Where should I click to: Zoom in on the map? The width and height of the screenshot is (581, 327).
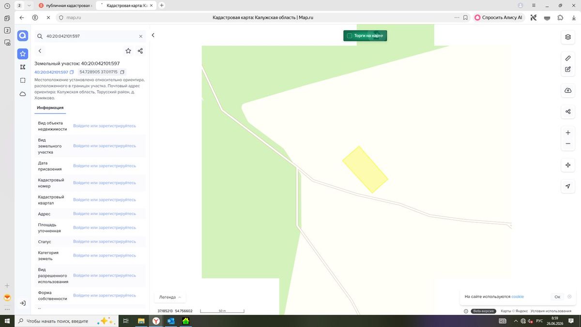pos(568,133)
